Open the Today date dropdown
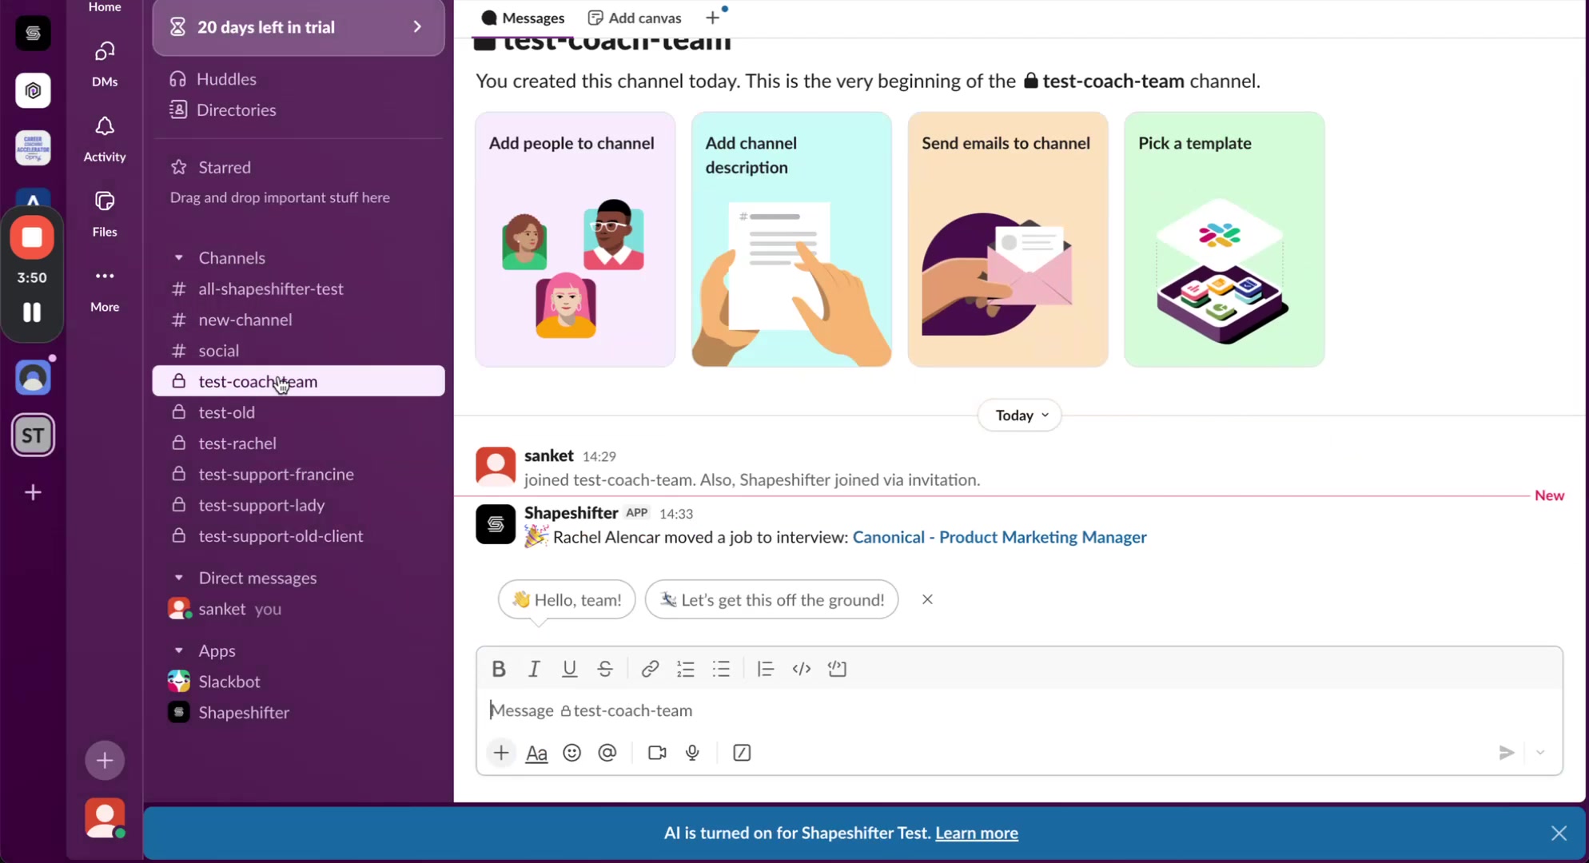Image resolution: width=1589 pixels, height=863 pixels. (1018, 415)
